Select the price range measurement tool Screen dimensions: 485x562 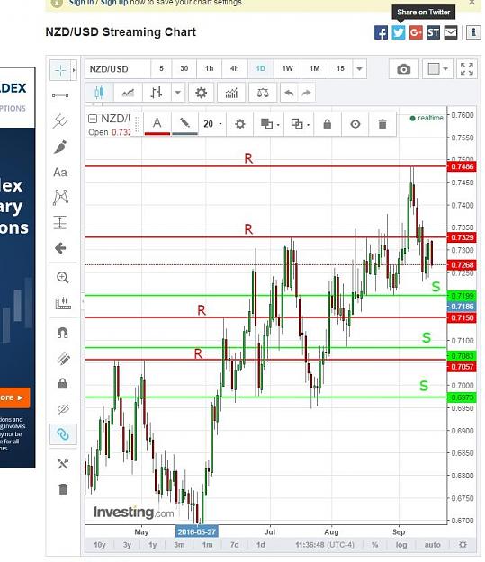pyautogui.click(x=60, y=223)
